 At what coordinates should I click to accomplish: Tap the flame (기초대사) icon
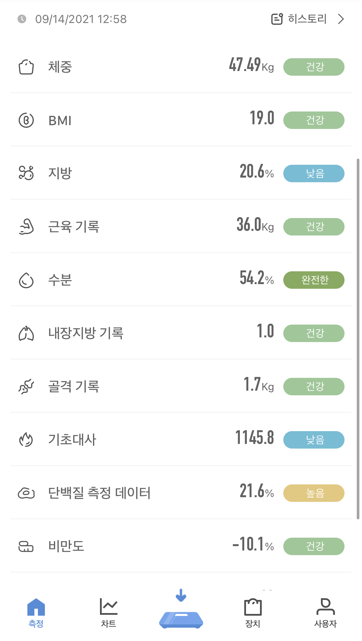coord(26,440)
